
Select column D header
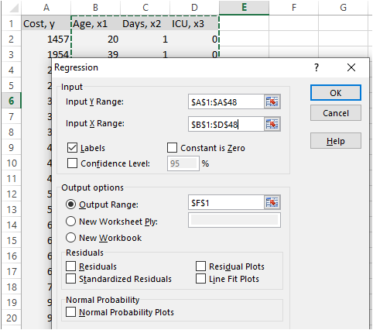[x=194, y=8]
